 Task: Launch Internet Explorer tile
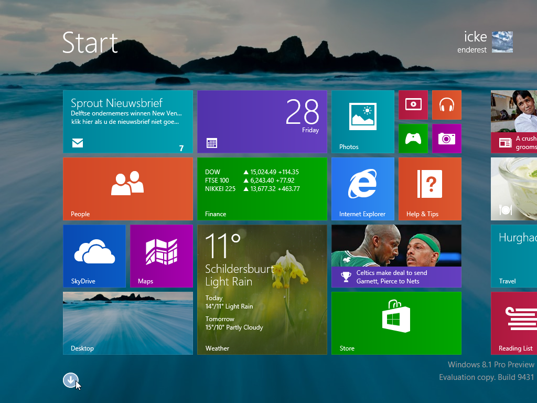point(362,189)
